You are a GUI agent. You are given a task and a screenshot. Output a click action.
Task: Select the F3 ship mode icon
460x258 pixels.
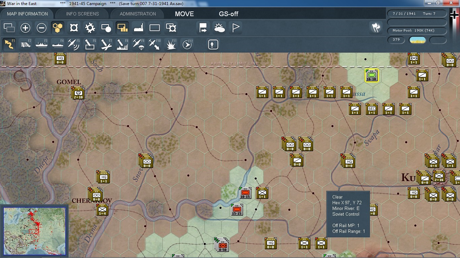42,44
